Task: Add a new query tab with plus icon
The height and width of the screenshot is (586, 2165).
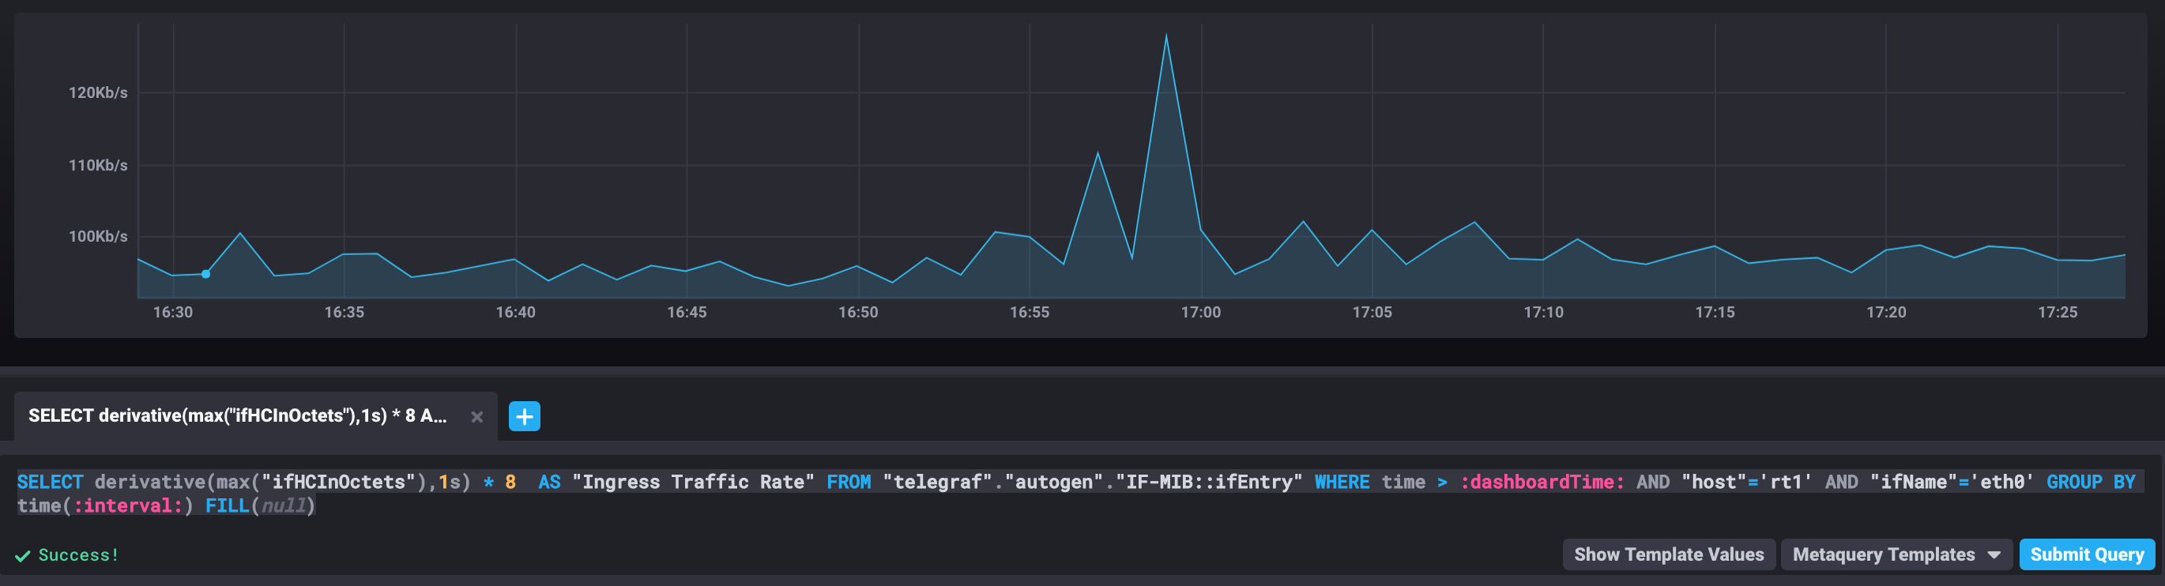Action: click(x=525, y=416)
